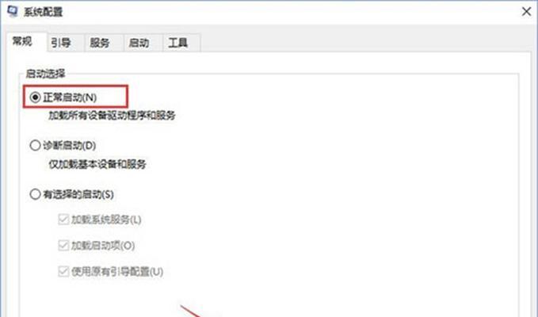This screenshot has height=317, width=538.
Task: Click the System Configuration icon in title bar
Action: point(13,11)
